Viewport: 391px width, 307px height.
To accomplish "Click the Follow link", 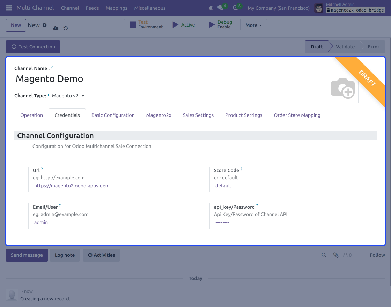I will [377, 255].
